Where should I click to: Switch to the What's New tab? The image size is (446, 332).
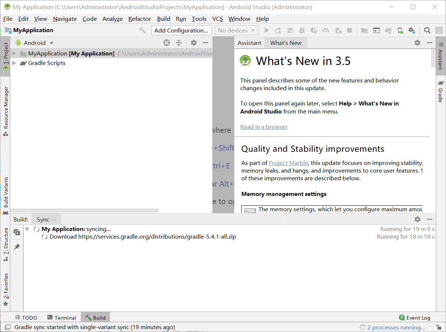[286, 43]
